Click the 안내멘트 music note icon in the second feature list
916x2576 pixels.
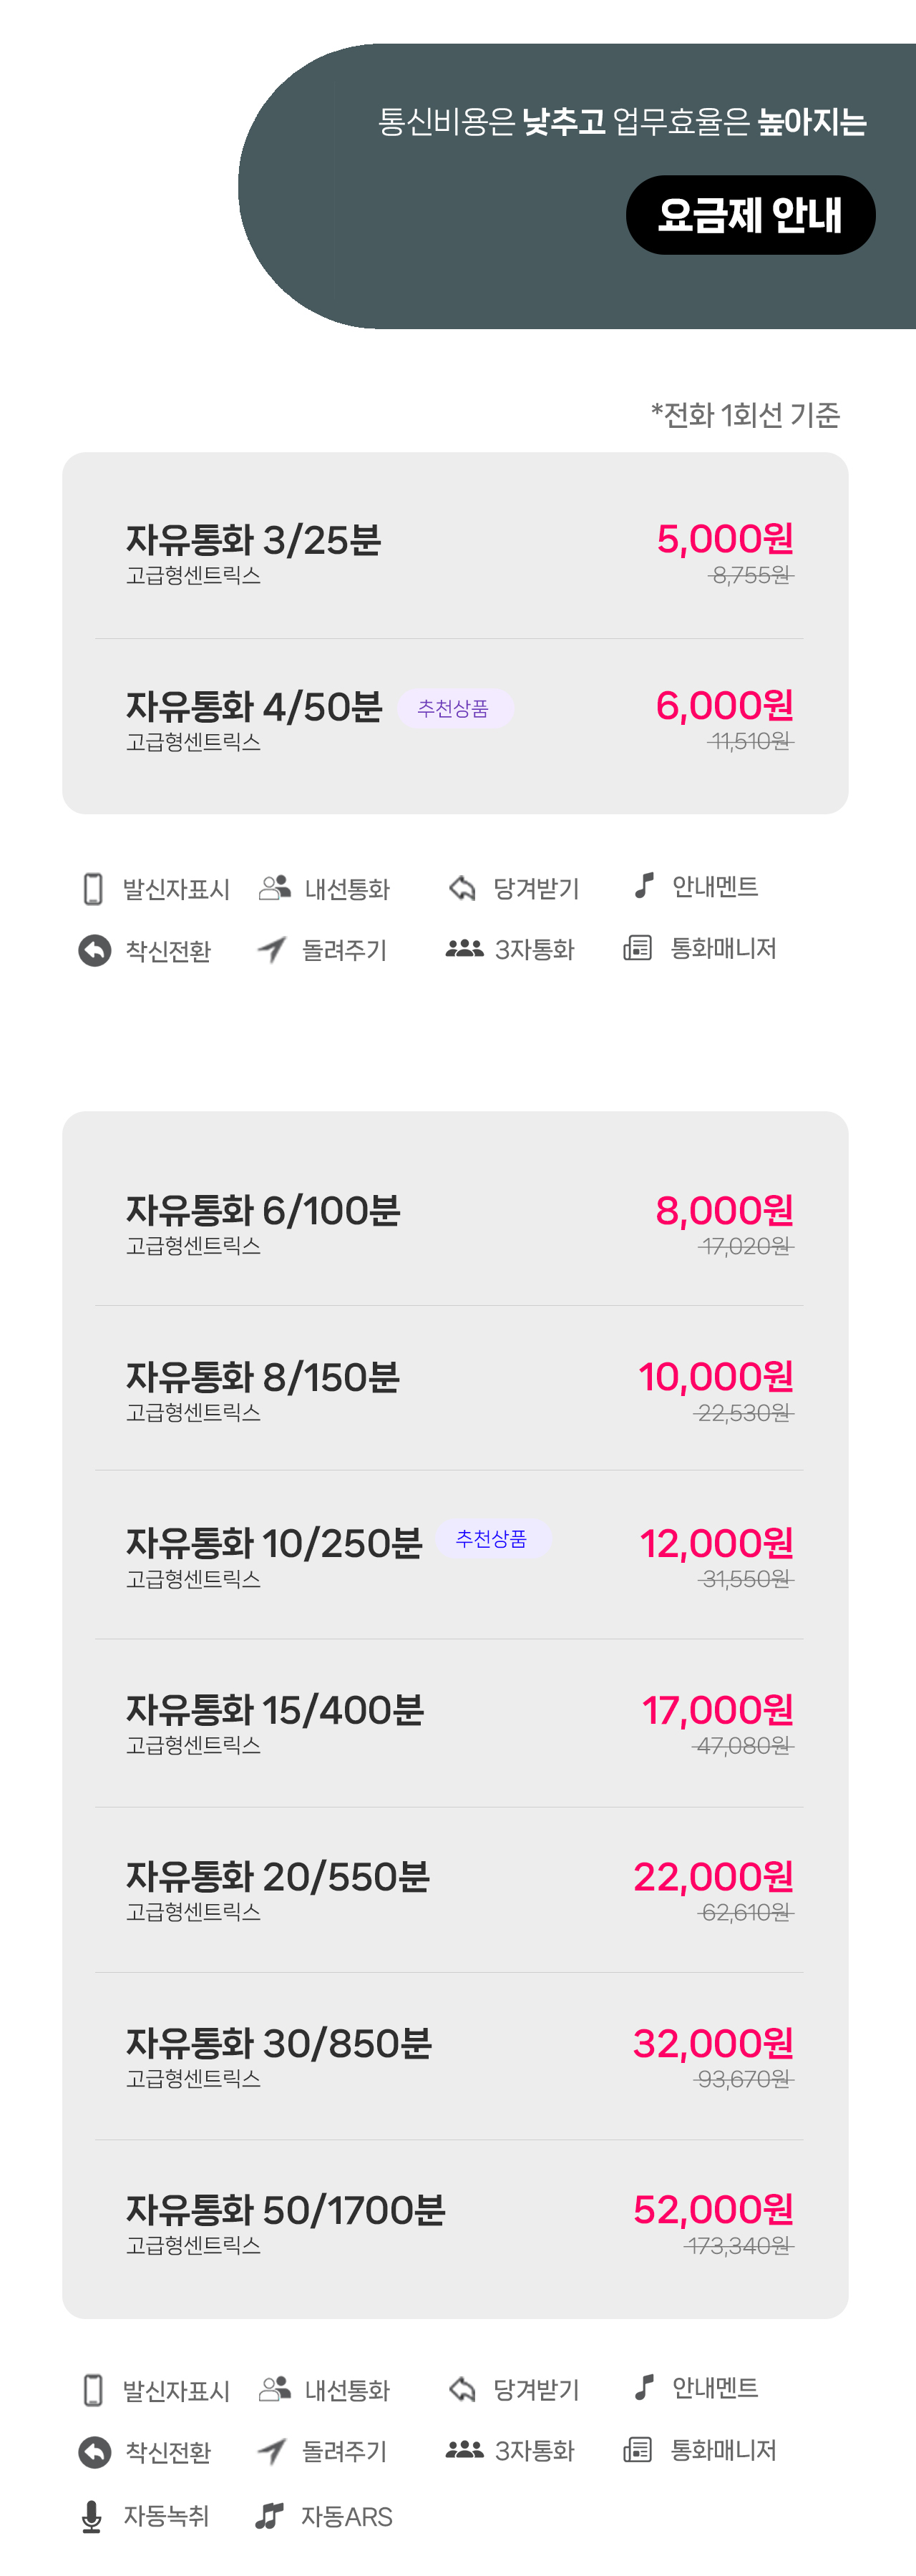pyautogui.click(x=645, y=2387)
